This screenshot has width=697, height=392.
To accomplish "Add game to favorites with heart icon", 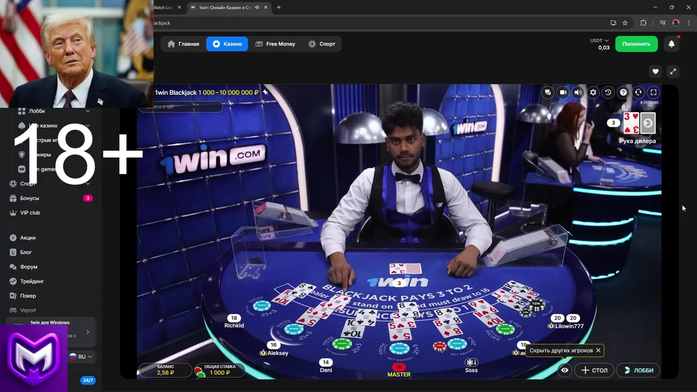I will (x=656, y=71).
